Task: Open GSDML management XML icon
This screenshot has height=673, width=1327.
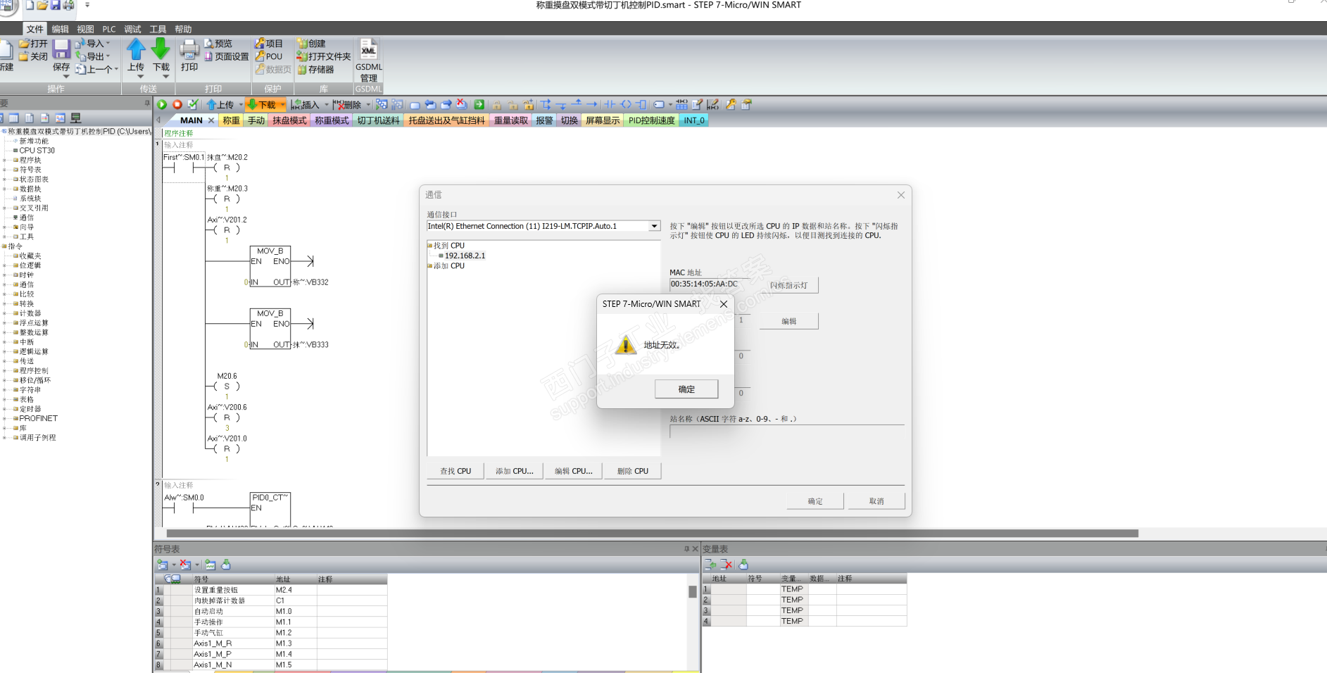Action: (369, 49)
